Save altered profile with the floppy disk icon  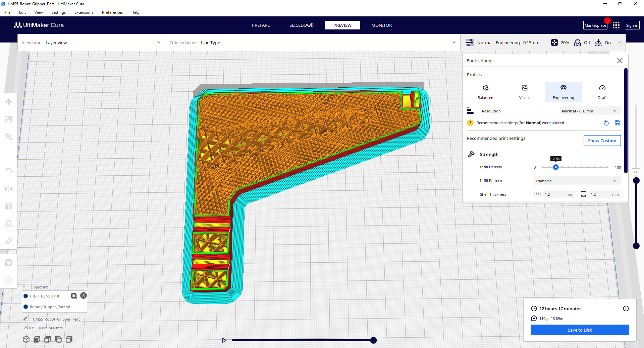[617, 123]
